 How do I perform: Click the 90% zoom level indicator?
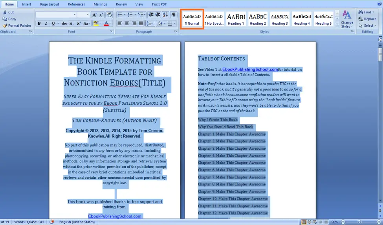pos(334,222)
